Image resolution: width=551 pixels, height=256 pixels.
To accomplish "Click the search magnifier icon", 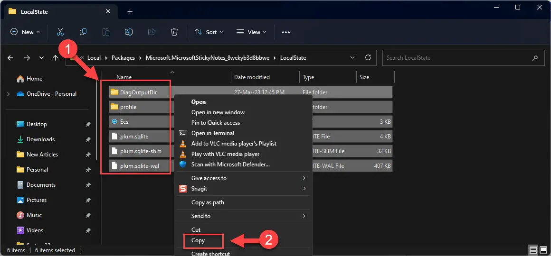I will [535, 58].
